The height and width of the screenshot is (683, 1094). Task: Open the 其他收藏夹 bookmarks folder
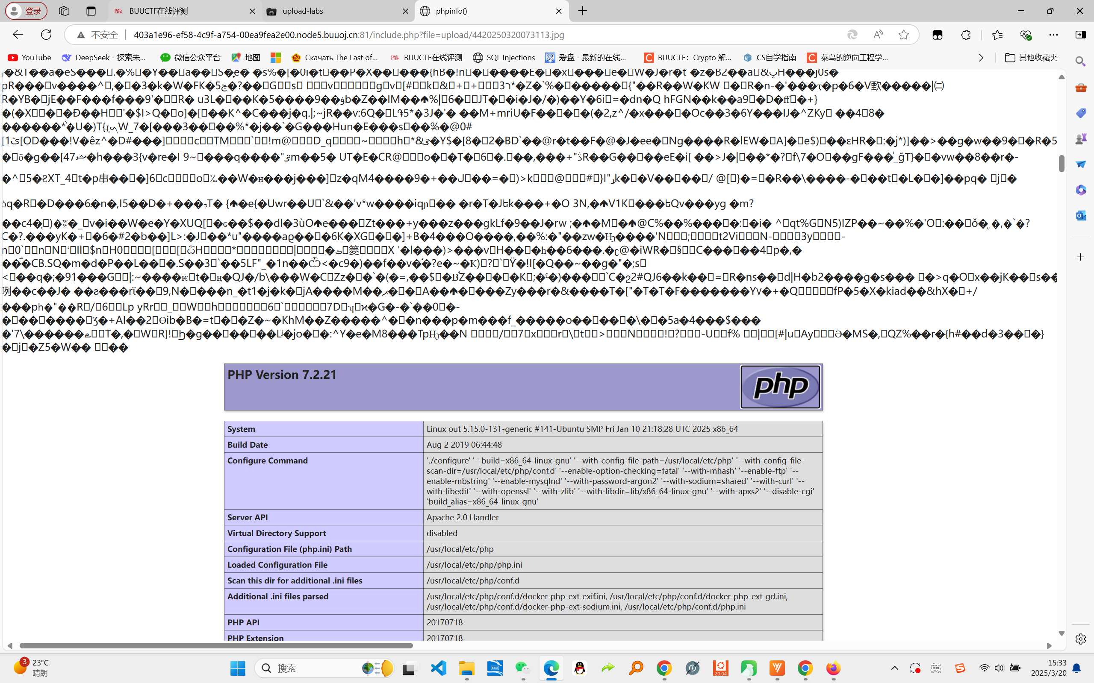pos(1031,57)
